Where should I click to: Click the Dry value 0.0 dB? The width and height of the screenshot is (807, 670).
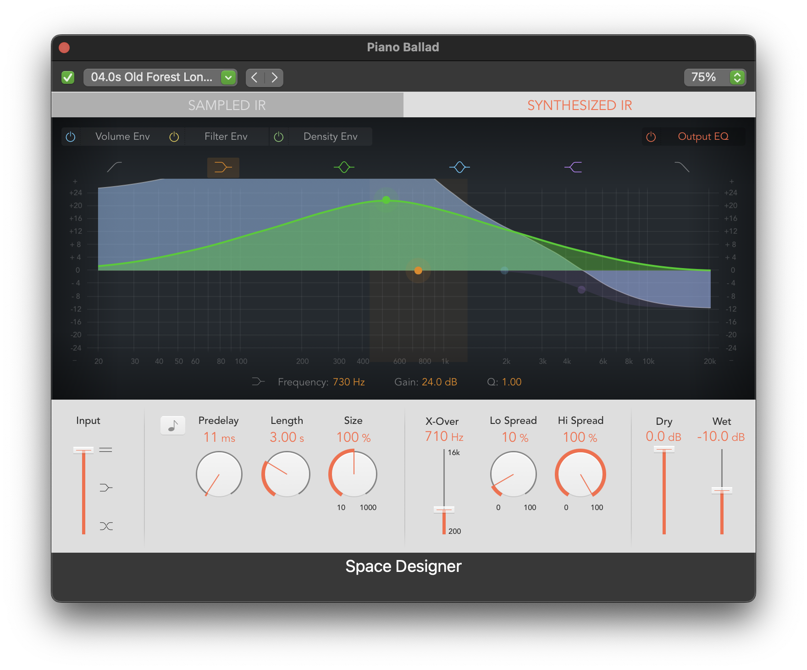663,437
